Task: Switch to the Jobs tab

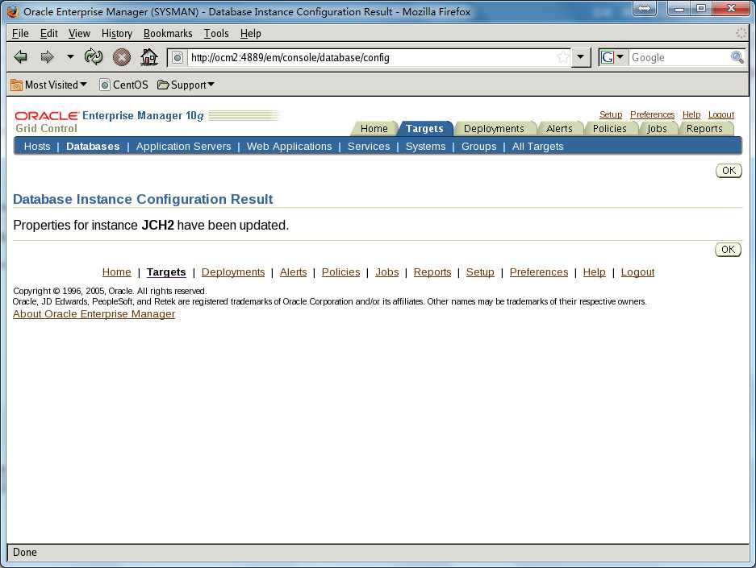Action: tap(657, 129)
